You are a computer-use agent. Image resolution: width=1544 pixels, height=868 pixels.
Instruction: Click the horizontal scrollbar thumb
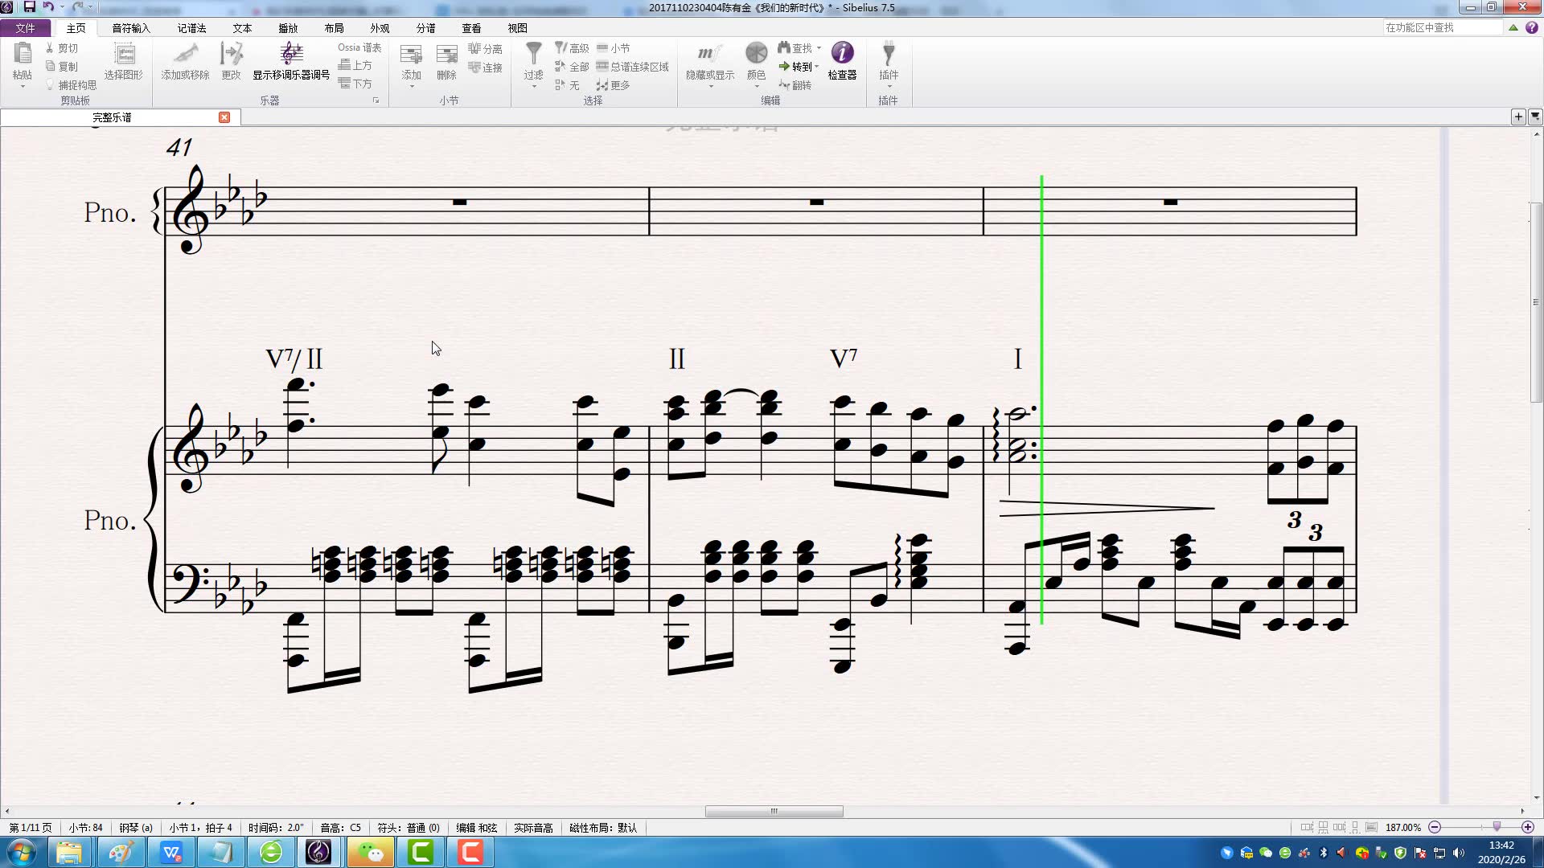[774, 811]
